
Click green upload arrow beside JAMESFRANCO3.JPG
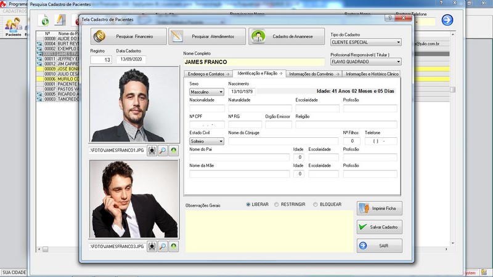[x=174, y=246]
